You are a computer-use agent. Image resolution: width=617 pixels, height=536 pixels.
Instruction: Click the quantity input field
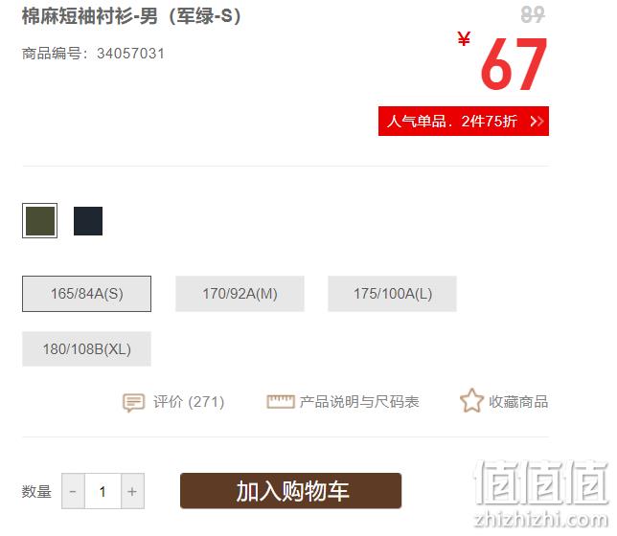click(103, 491)
